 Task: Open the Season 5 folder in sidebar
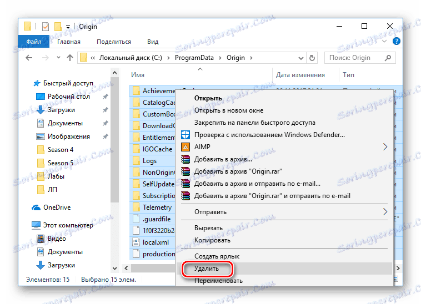coord(55,163)
